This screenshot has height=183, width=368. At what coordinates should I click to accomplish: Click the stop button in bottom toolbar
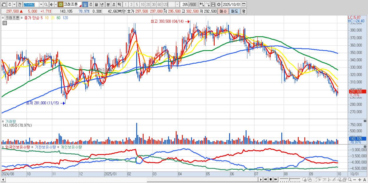tap(270, 179)
